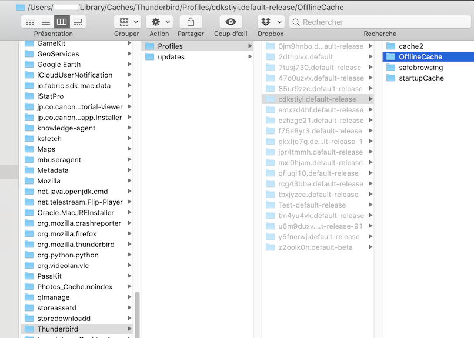The image size is (474, 338).
Task: Open the Action gear menu
Action: 159,22
